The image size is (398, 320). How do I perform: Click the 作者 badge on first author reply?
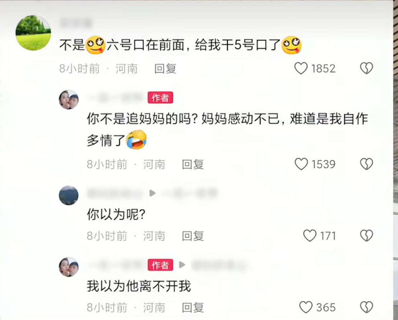pyautogui.click(x=161, y=98)
